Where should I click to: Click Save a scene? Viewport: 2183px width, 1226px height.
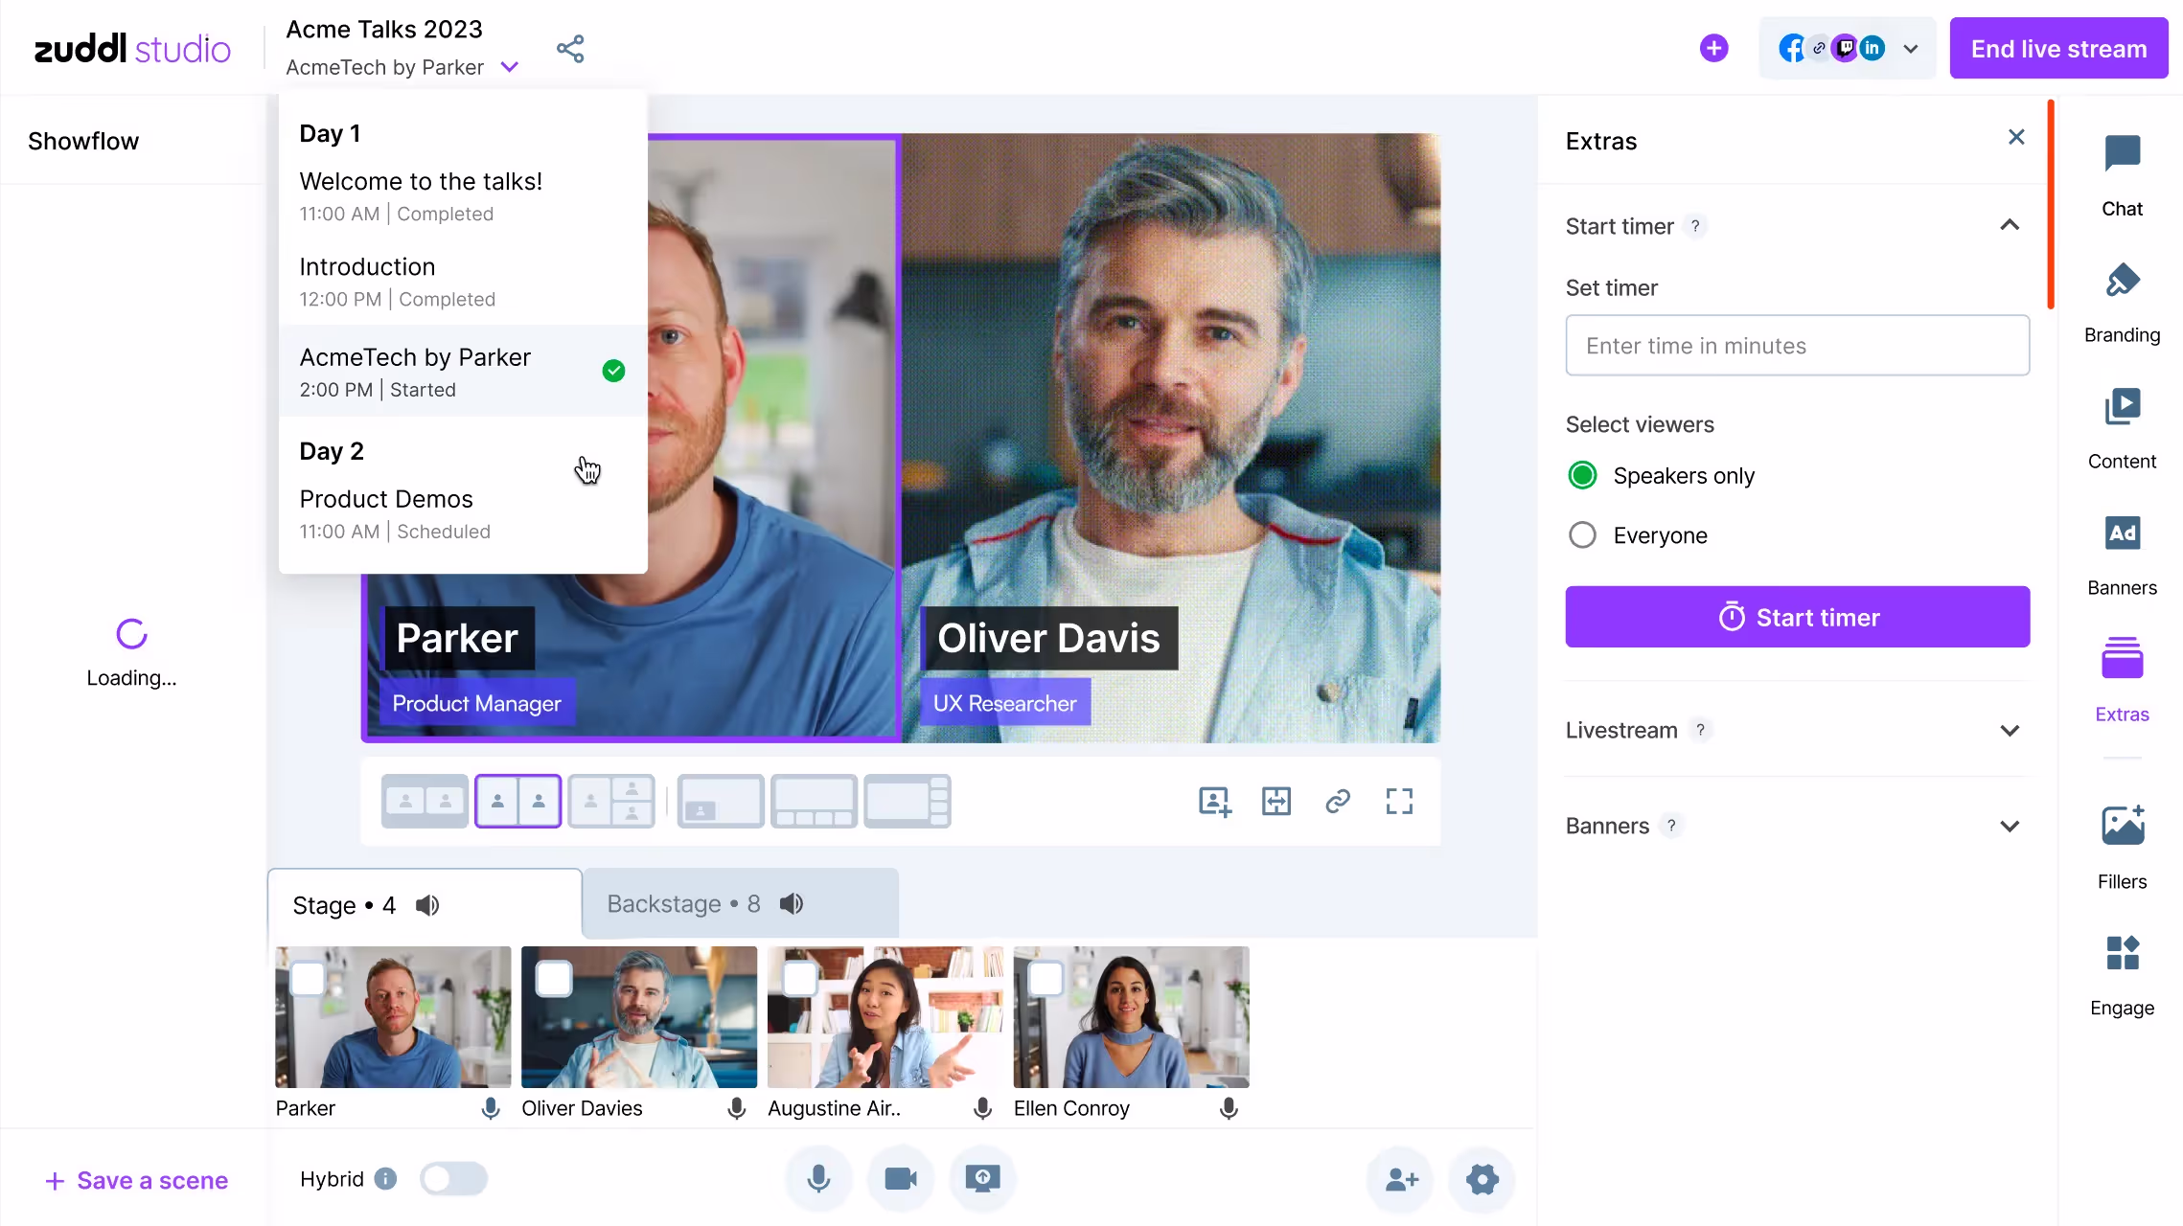[x=136, y=1180]
